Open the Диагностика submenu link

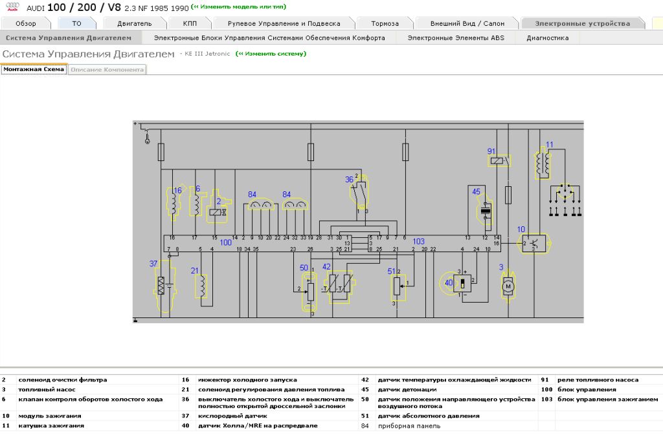(548, 38)
